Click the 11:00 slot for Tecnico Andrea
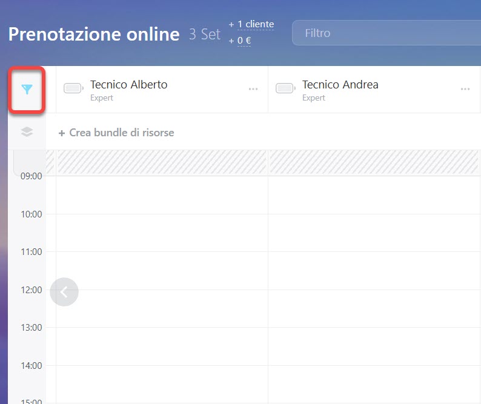Image resolution: width=481 pixels, height=404 pixels. [374, 270]
